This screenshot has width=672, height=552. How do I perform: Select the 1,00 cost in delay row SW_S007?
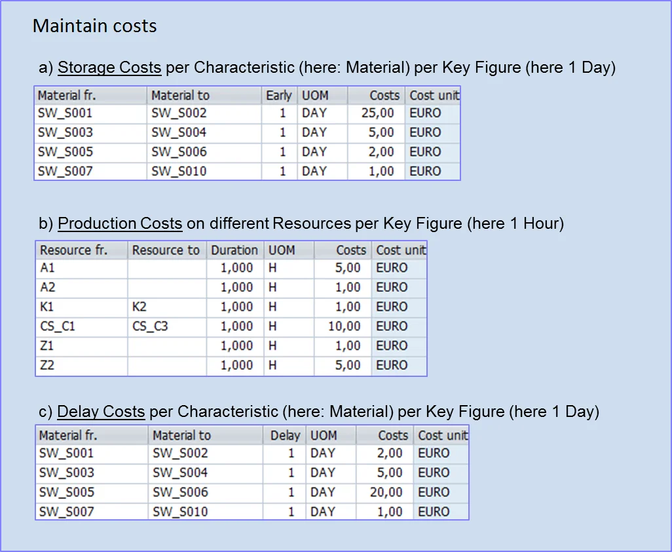(x=385, y=512)
